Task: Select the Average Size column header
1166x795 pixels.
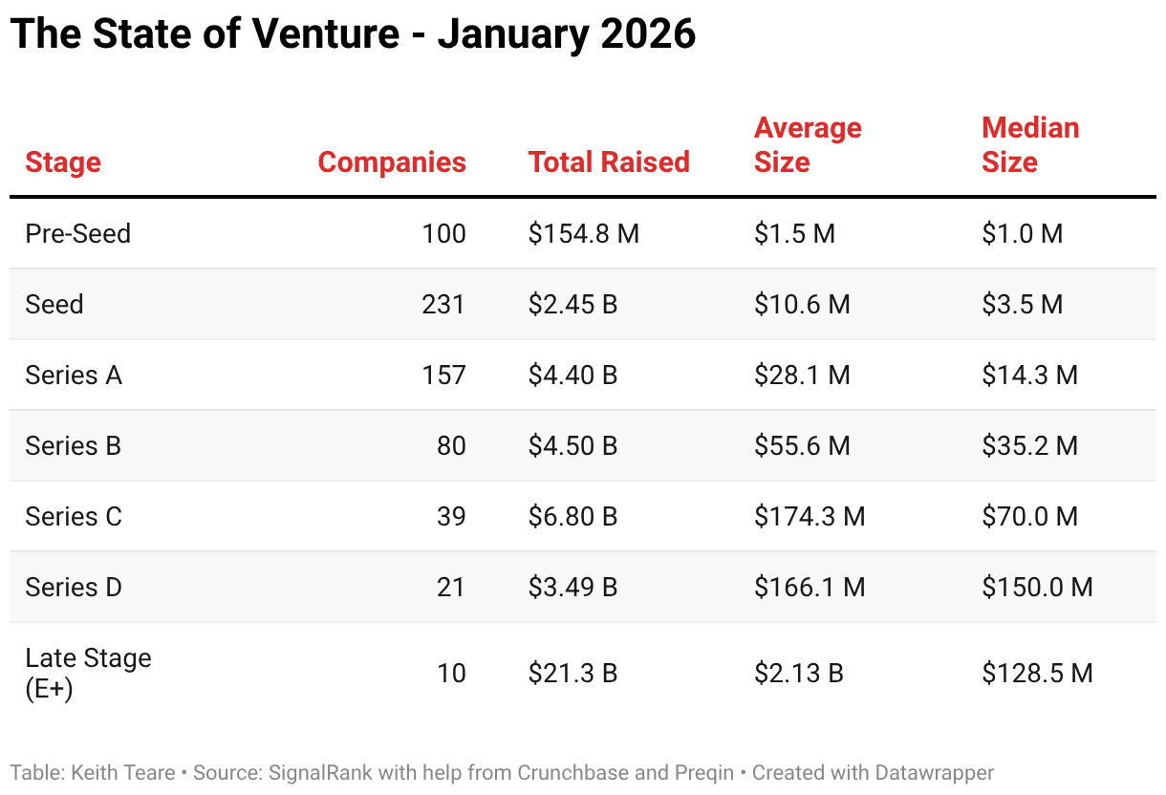Action: point(808,145)
